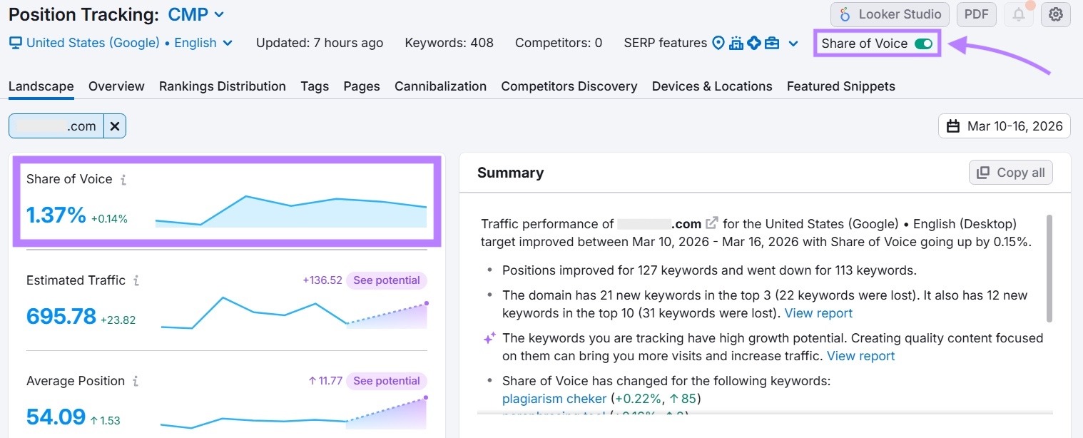Open the plagiarism cheker keyword link
The width and height of the screenshot is (1083, 438).
coord(554,399)
